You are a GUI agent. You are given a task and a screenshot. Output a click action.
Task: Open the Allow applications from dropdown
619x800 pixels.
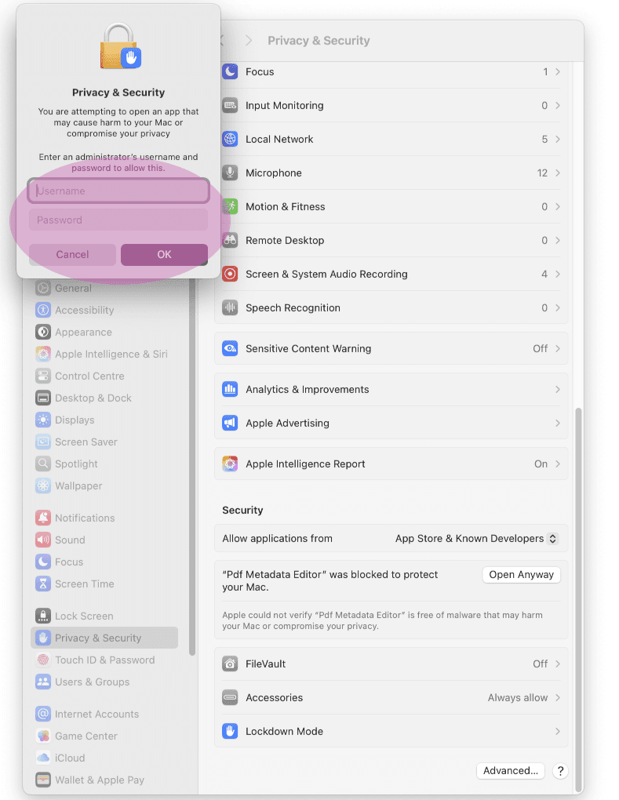click(x=477, y=539)
